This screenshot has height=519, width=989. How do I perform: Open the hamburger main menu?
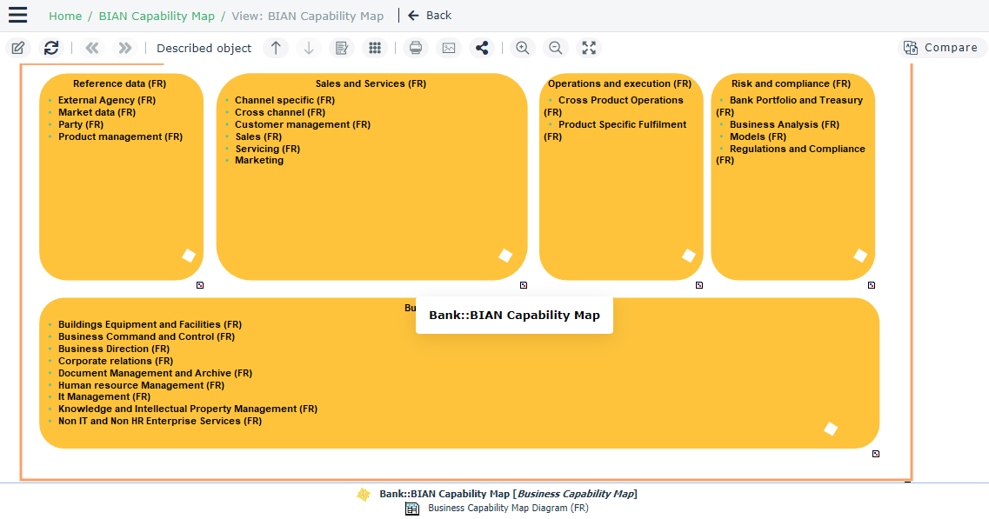(17, 15)
